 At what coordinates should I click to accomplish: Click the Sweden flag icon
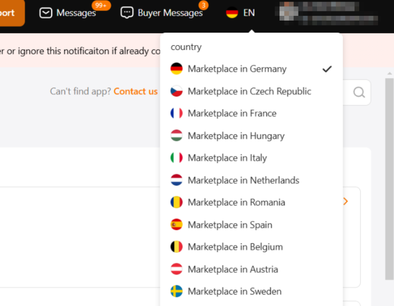coord(177,291)
